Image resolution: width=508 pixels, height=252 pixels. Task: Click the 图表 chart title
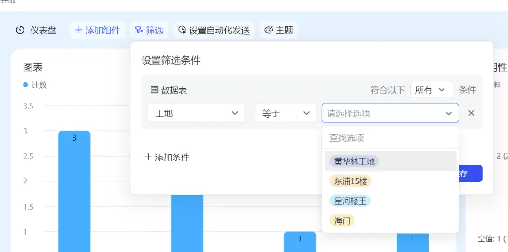click(x=33, y=67)
